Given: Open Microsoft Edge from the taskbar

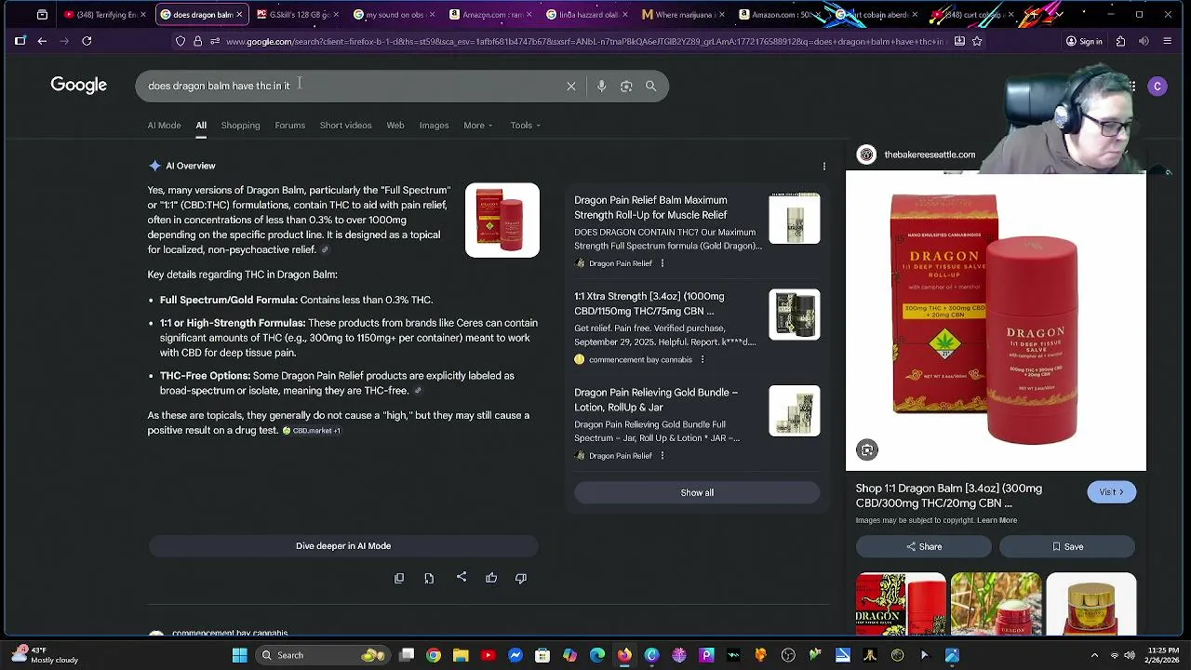Looking at the screenshot, I should coord(597,655).
